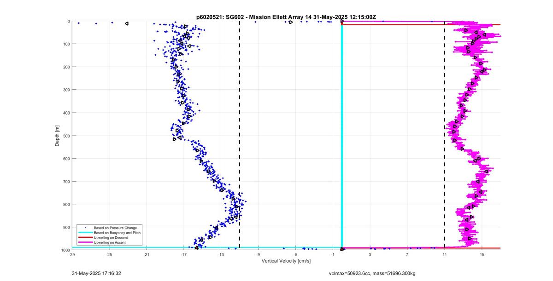Click depth-axis tick label '400'
Screen dimensions: 553x281
(66, 113)
